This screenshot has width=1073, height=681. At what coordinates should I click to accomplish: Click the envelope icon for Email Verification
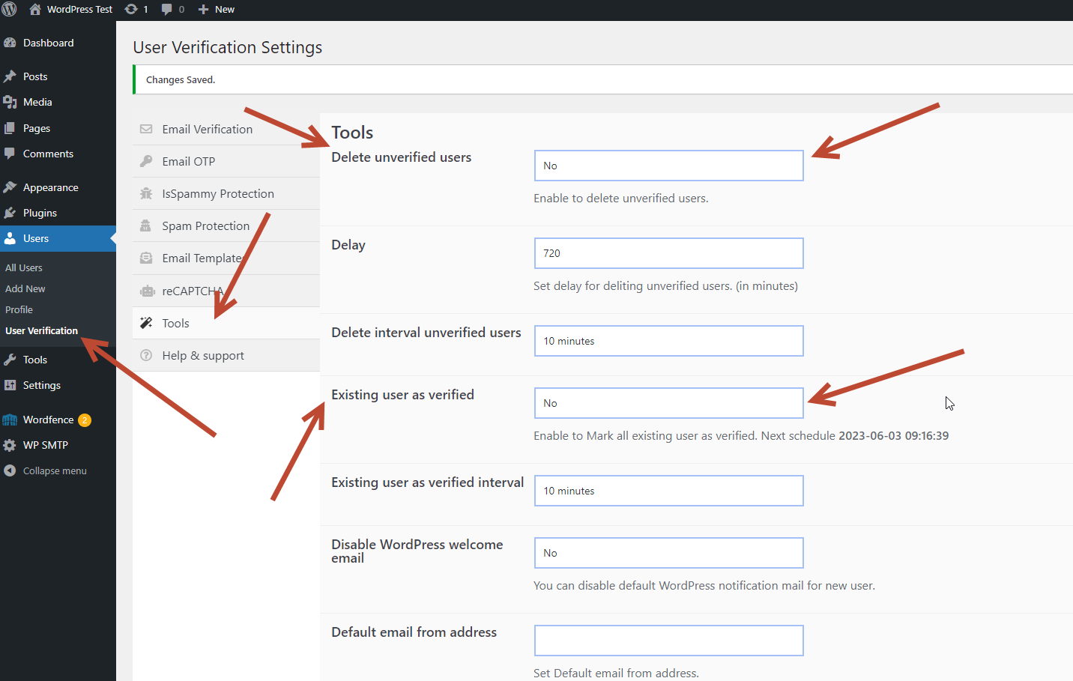coord(146,129)
